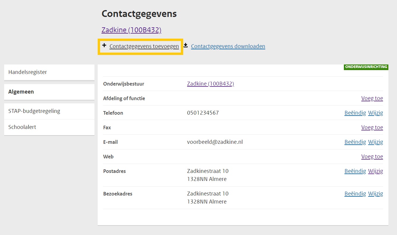The image size is (397, 235).
Task: Click Beëindig in the Bezoekadres row
Action: (x=355, y=194)
